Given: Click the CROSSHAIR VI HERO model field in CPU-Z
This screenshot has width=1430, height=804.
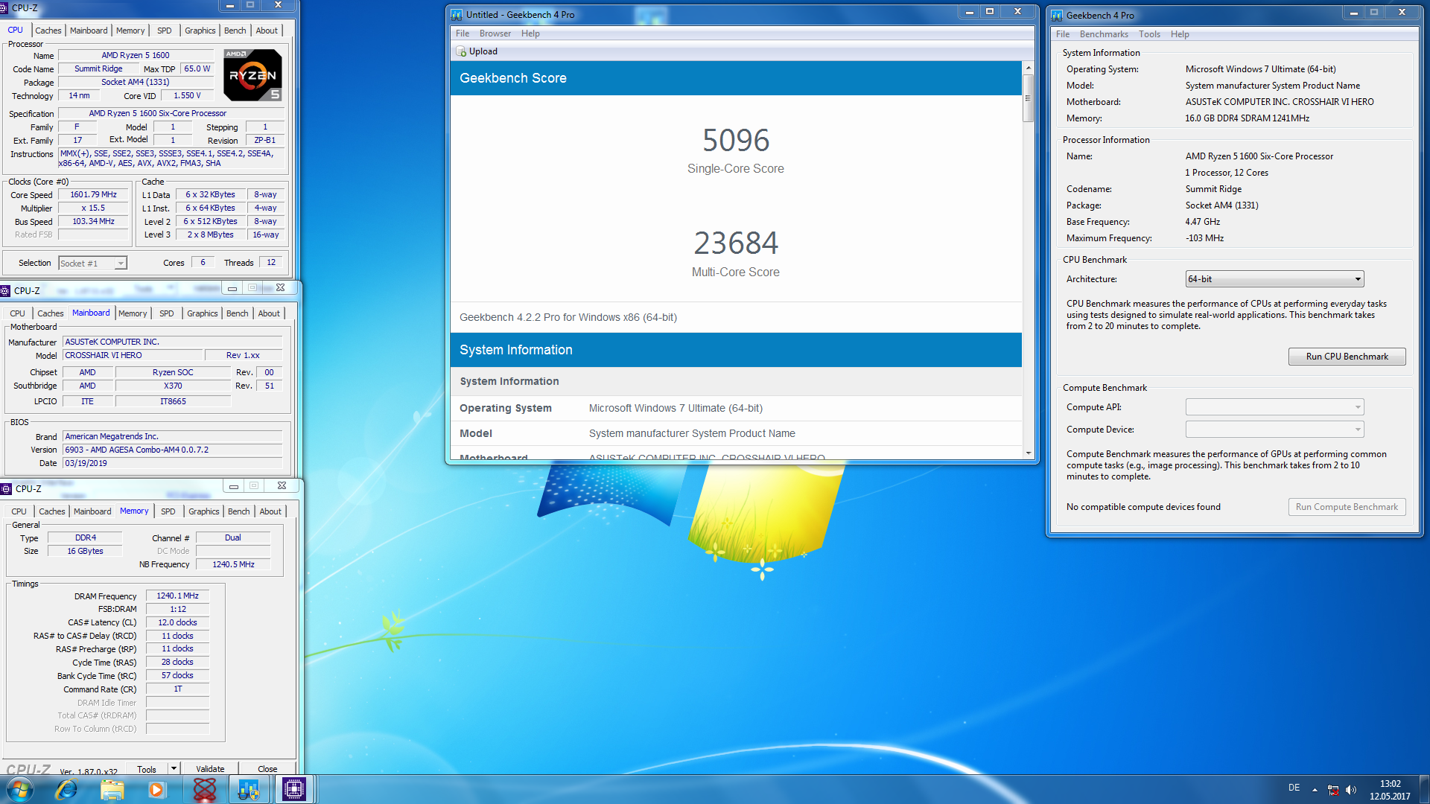Looking at the screenshot, I should [x=133, y=355].
